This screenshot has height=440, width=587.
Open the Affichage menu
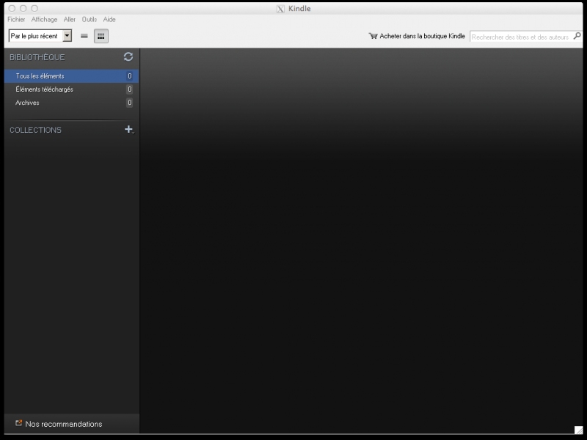coord(44,20)
